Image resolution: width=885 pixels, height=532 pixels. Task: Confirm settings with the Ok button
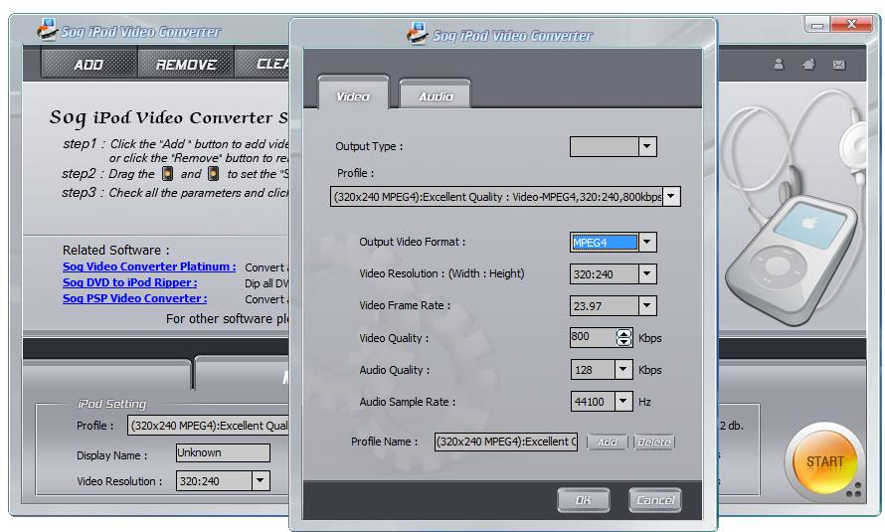coord(583,500)
